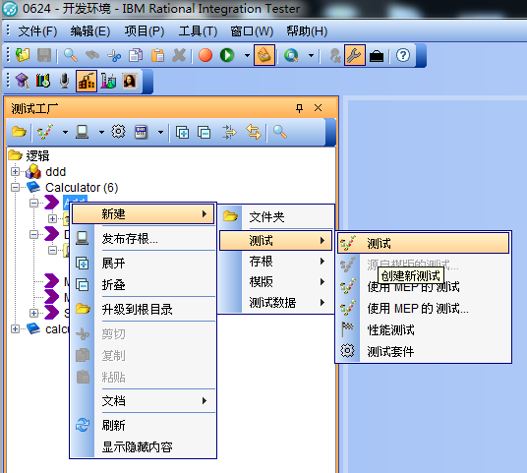Choose 测试套件 in the test submenu
The width and height of the screenshot is (527, 473).
click(424, 351)
